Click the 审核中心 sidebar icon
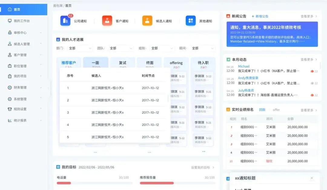The height and width of the screenshot is (190, 327). (x=10, y=32)
